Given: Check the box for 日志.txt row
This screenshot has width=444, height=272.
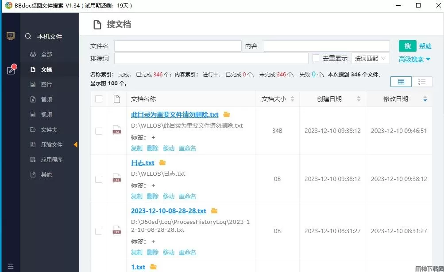Looking at the screenshot, I should tap(99, 179).
